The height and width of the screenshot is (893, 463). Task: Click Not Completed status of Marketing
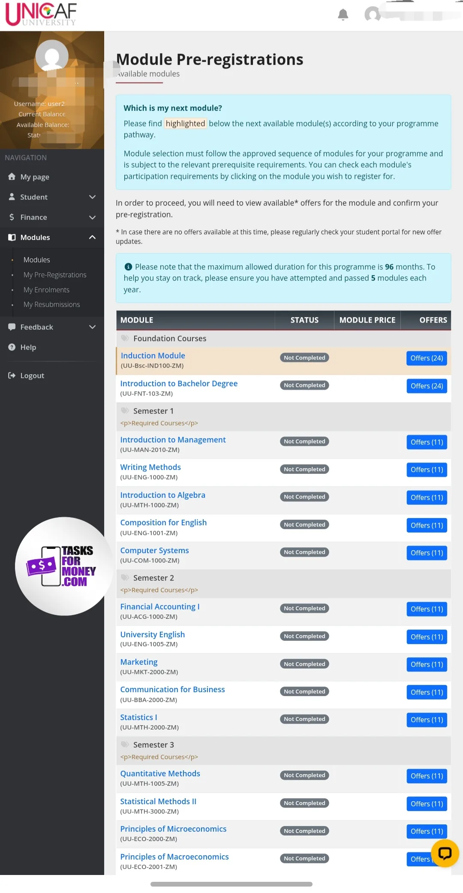(x=304, y=664)
